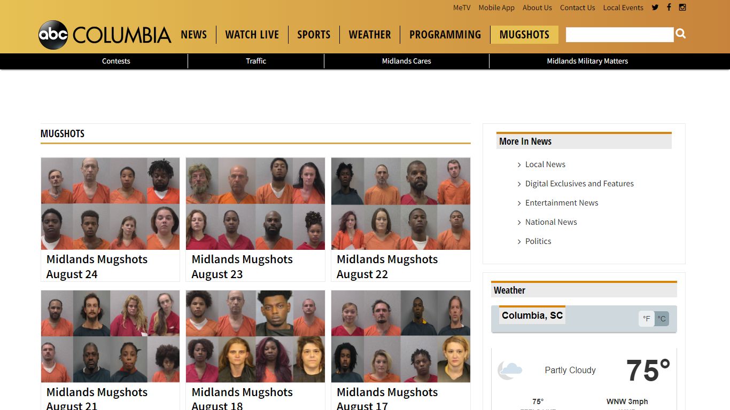Click the search magnifier icon
The image size is (730, 410).
(680, 34)
